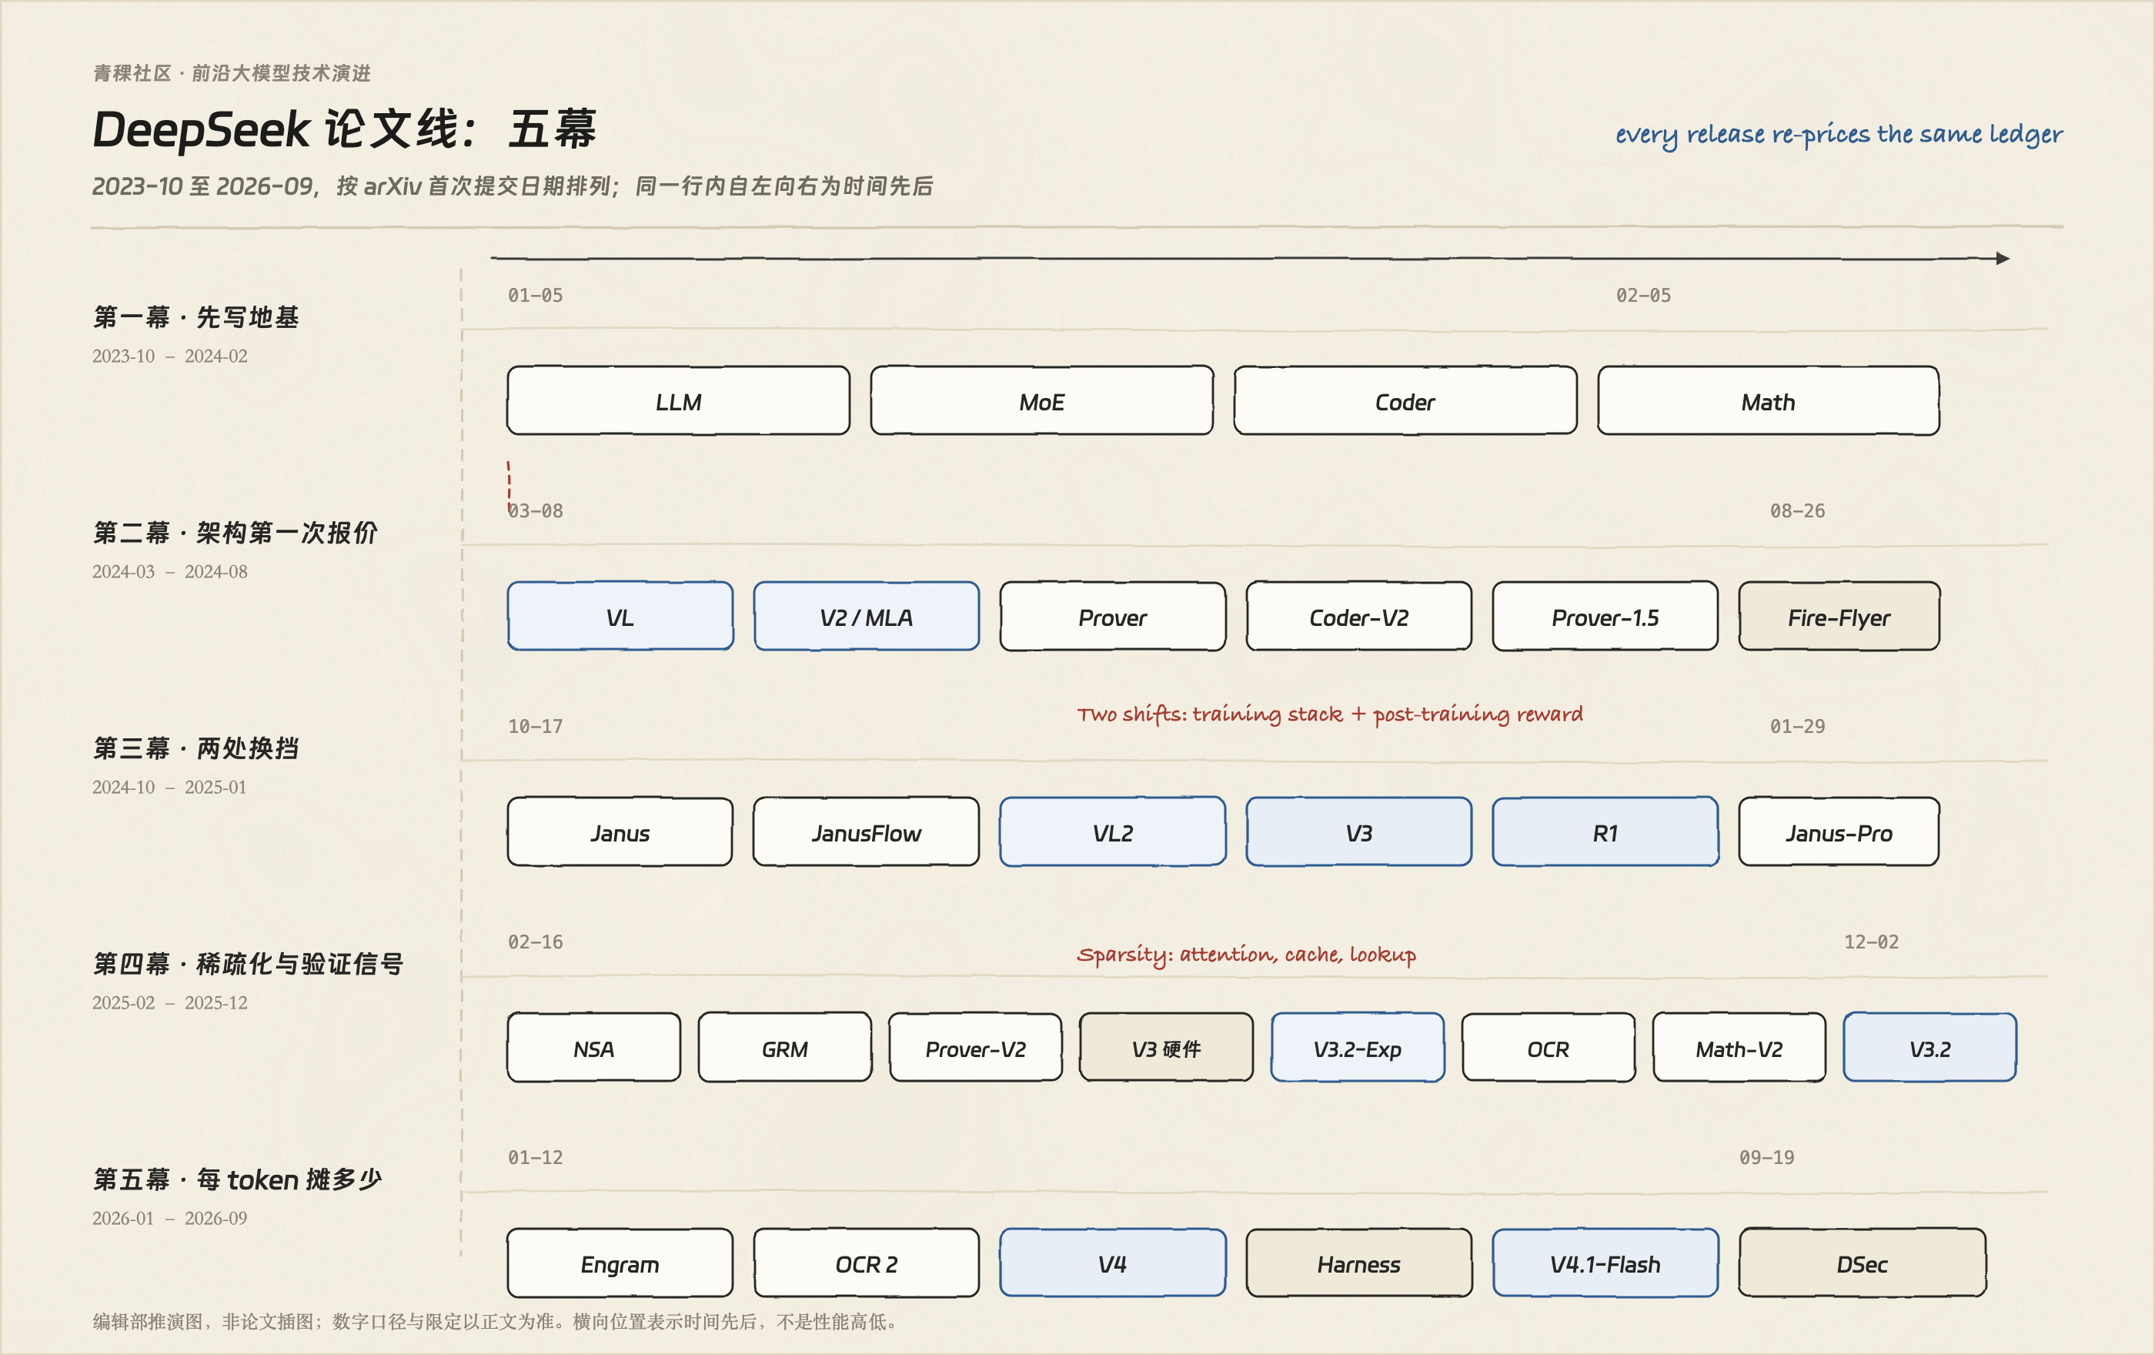The image size is (2155, 1355).
Task: Click the 12-02 date marker
Action: tap(1871, 942)
